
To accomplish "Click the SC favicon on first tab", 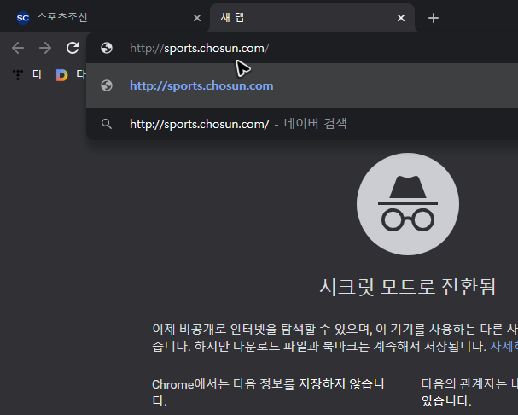I will click(23, 18).
